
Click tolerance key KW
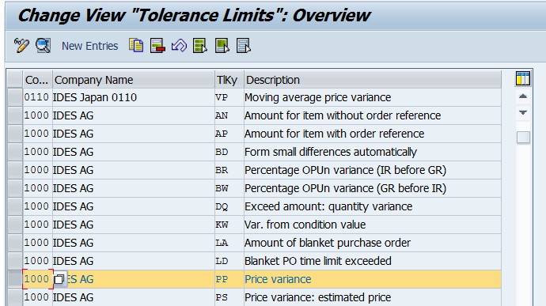(222, 225)
